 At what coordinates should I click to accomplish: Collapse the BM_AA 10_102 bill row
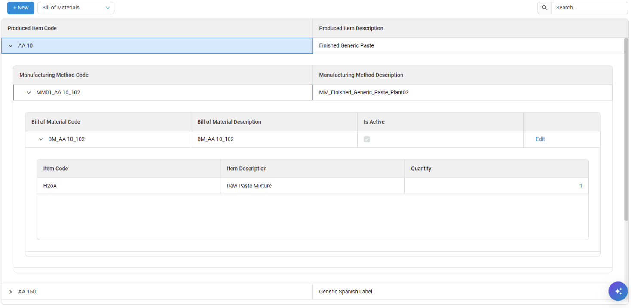pos(41,139)
